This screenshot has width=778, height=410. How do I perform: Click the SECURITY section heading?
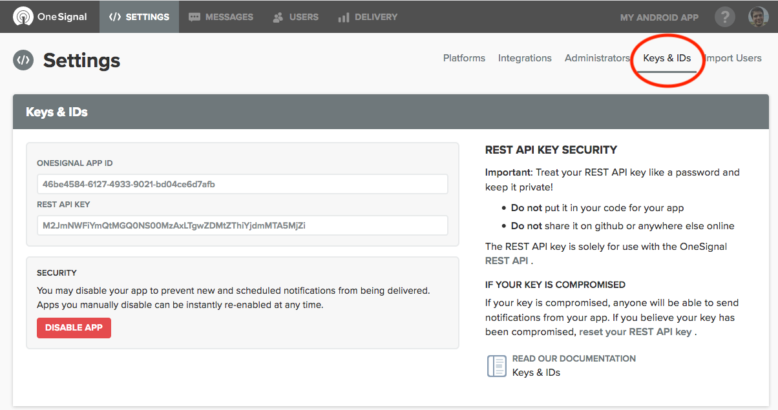click(x=57, y=272)
